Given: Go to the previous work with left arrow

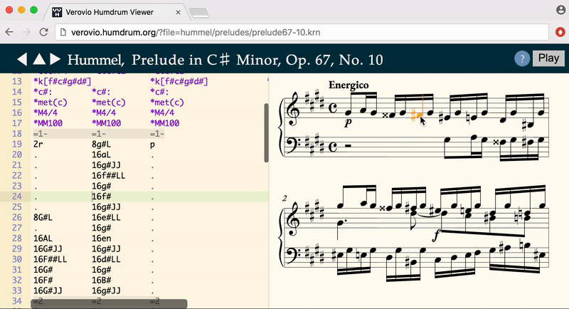Looking at the screenshot, I should point(22,59).
